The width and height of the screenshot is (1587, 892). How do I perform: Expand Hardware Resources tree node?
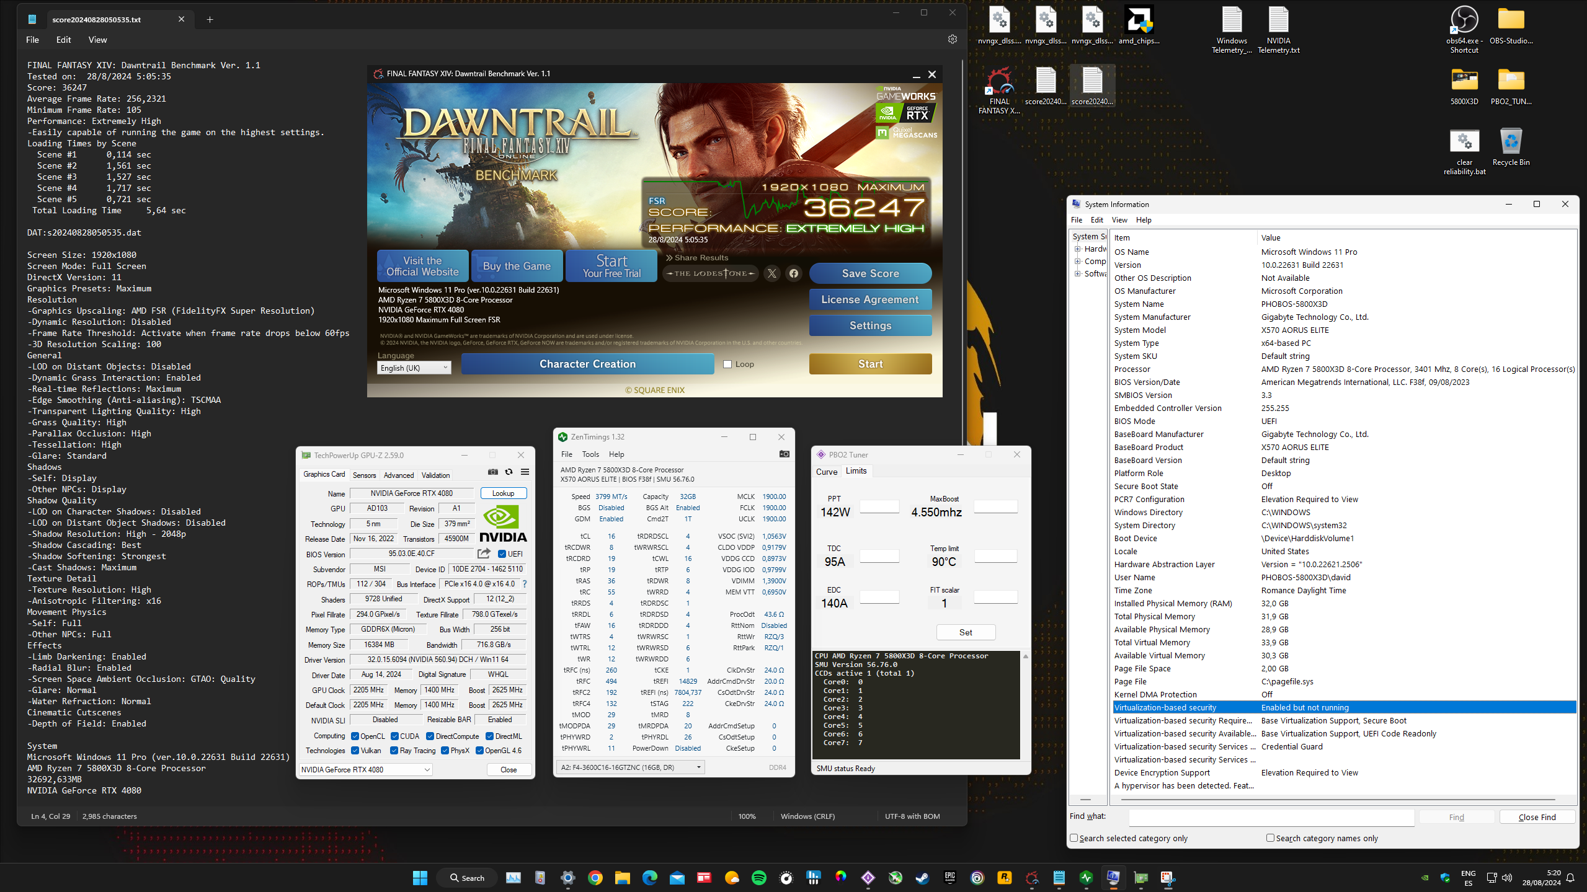click(1078, 249)
